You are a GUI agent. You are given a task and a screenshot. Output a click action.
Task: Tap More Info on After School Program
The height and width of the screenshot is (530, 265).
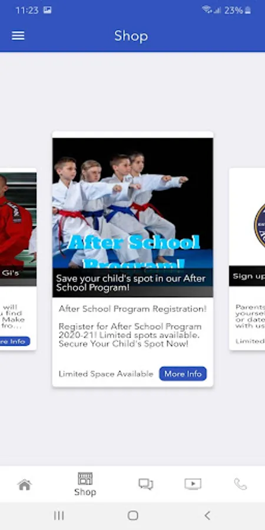pos(183,373)
